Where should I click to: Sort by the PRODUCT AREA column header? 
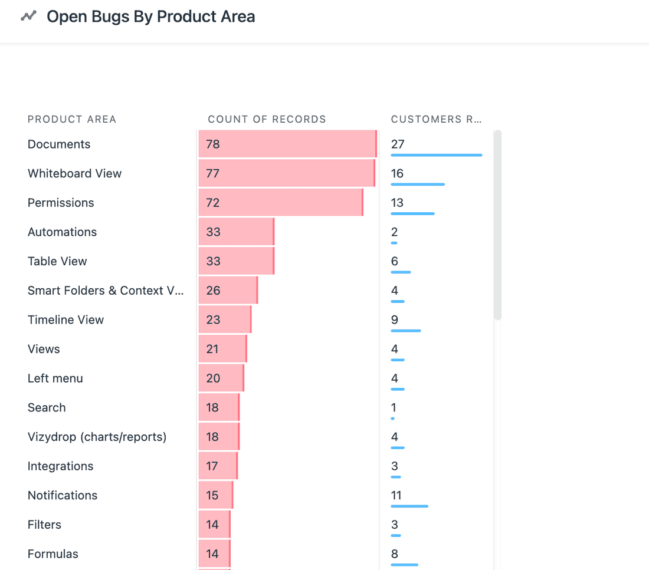(72, 119)
